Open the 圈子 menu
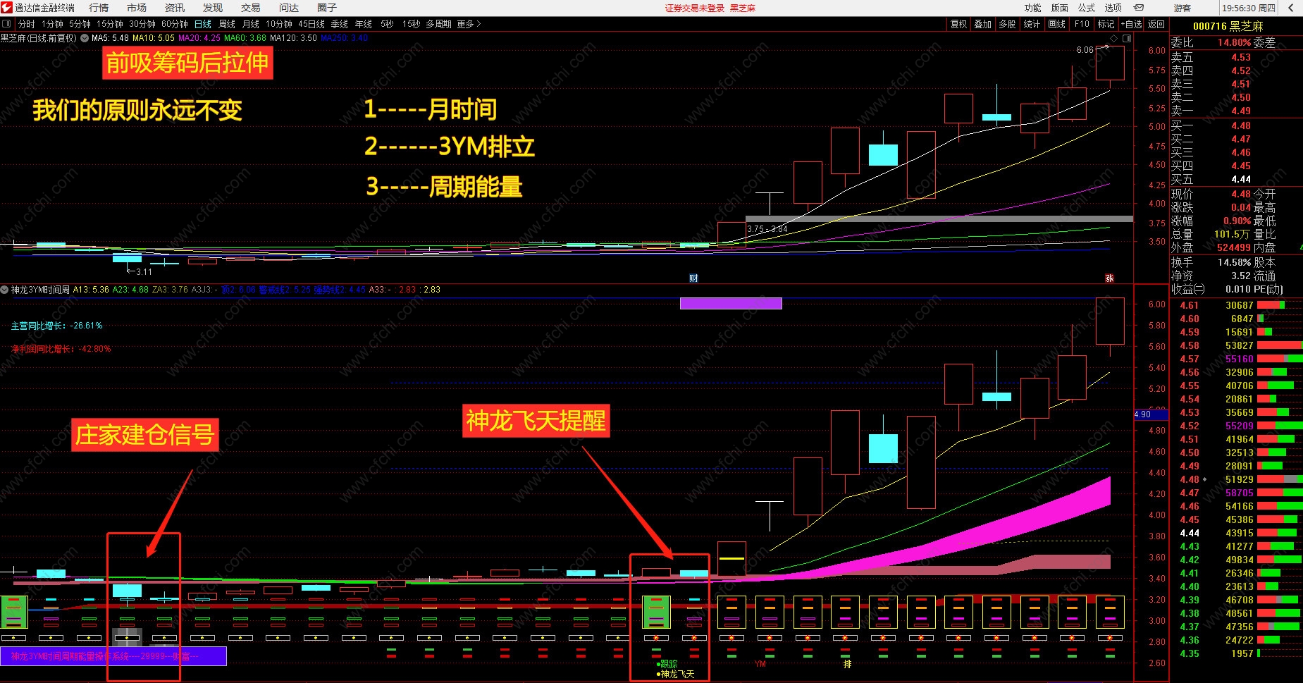Image resolution: width=1303 pixels, height=683 pixels. click(327, 8)
